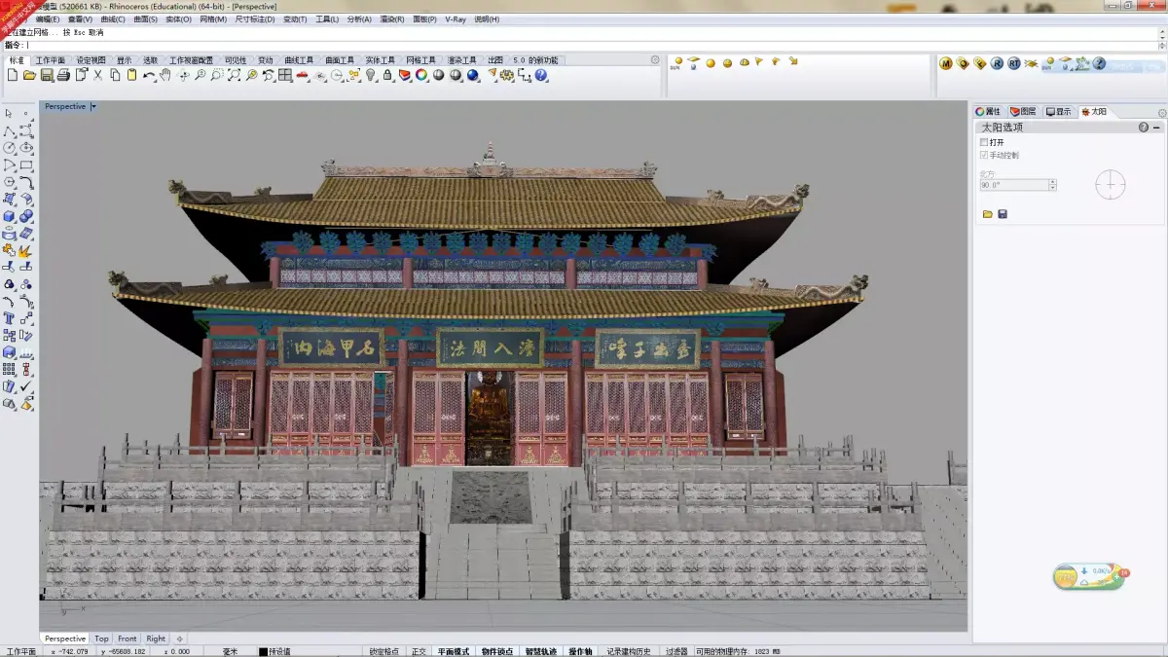The width and height of the screenshot is (1168, 657).
Task: Collapse the 太阳选项 section with minus button
Action: pos(1157,128)
